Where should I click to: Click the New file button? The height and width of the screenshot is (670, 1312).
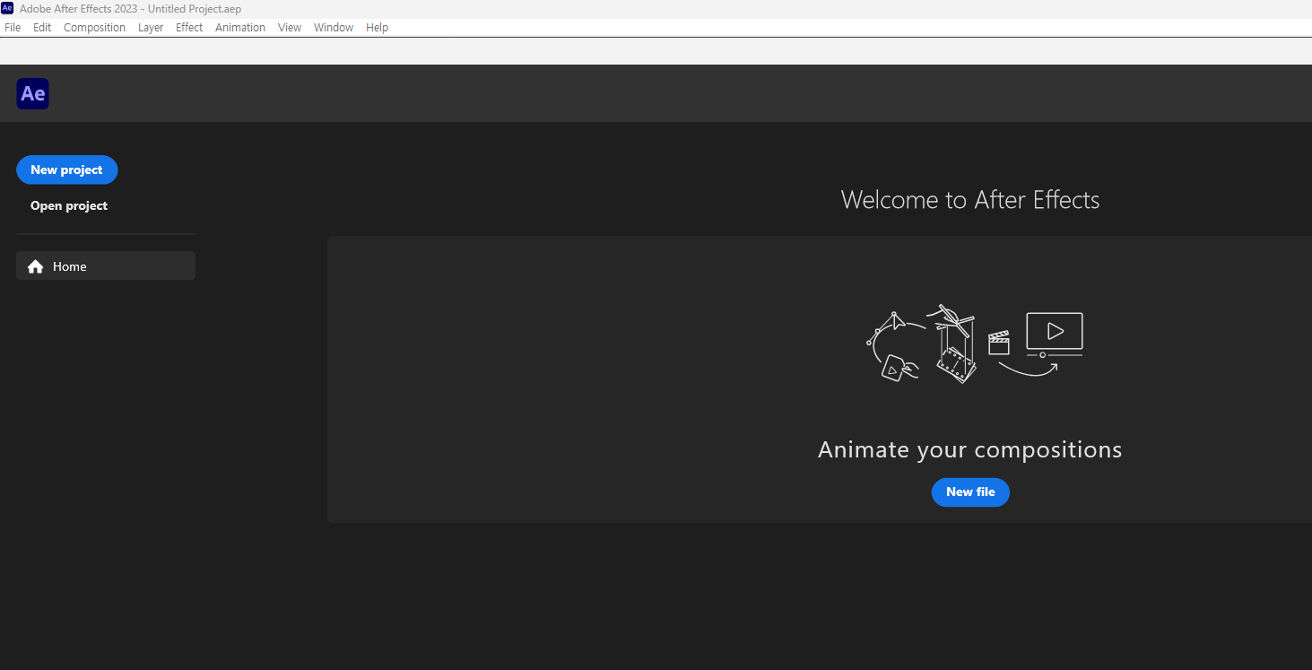[x=970, y=492]
